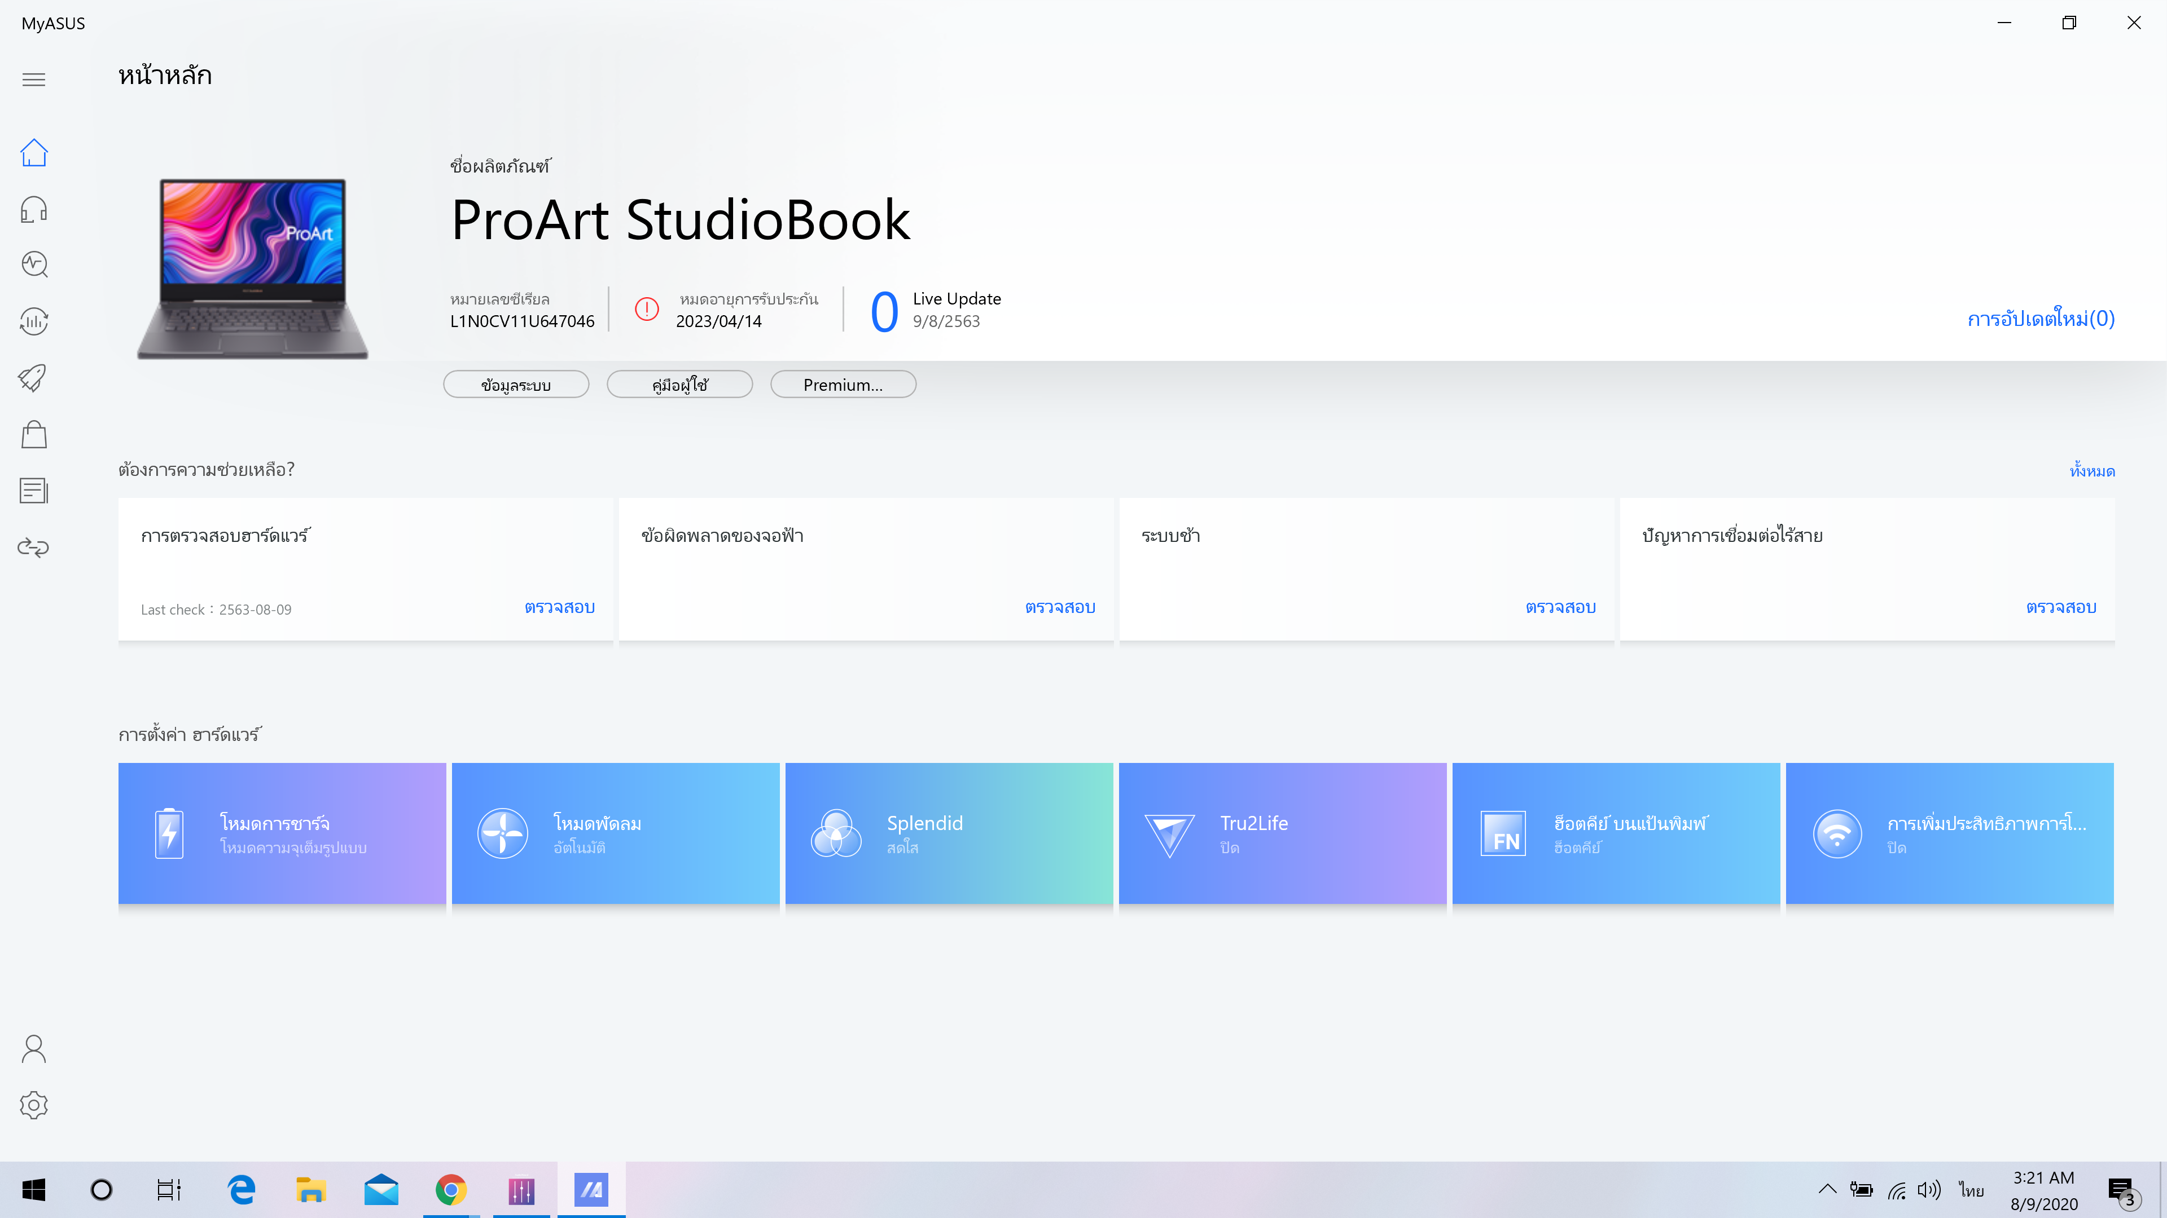
Task: Open Mail app from taskbar
Action: click(381, 1189)
